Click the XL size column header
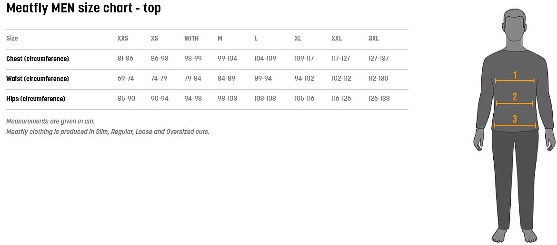557x245 pixels. (x=298, y=39)
